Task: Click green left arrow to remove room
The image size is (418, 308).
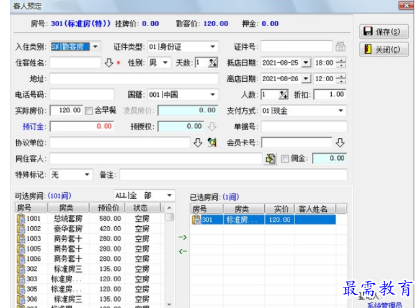Action: tap(182, 251)
